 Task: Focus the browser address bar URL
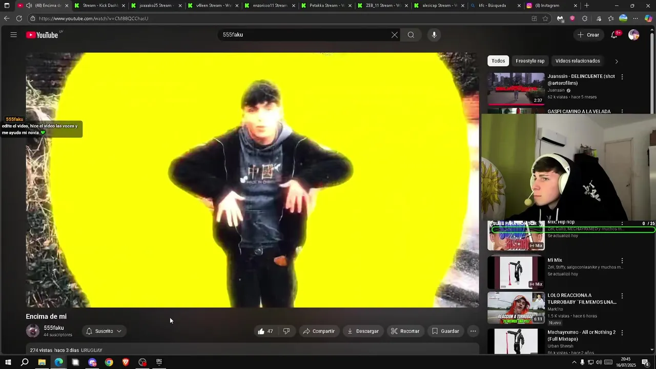click(93, 18)
